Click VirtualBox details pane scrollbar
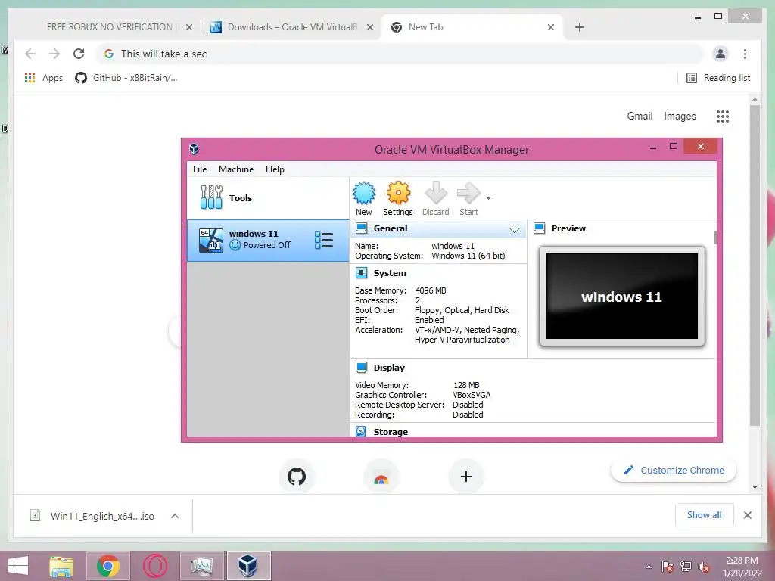This screenshot has width=775, height=581. click(715, 238)
